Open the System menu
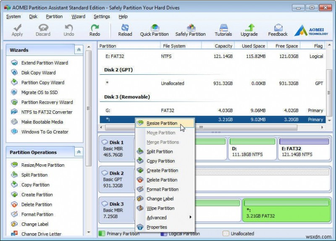Screen dimensions: 336x241 tap(13, 16)
